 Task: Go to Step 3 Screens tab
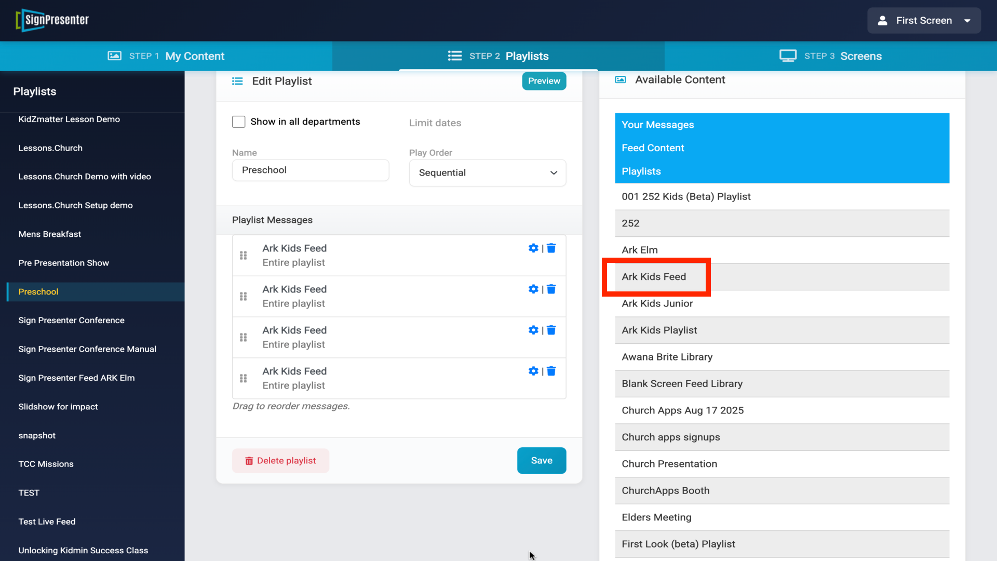pos(830,56)
